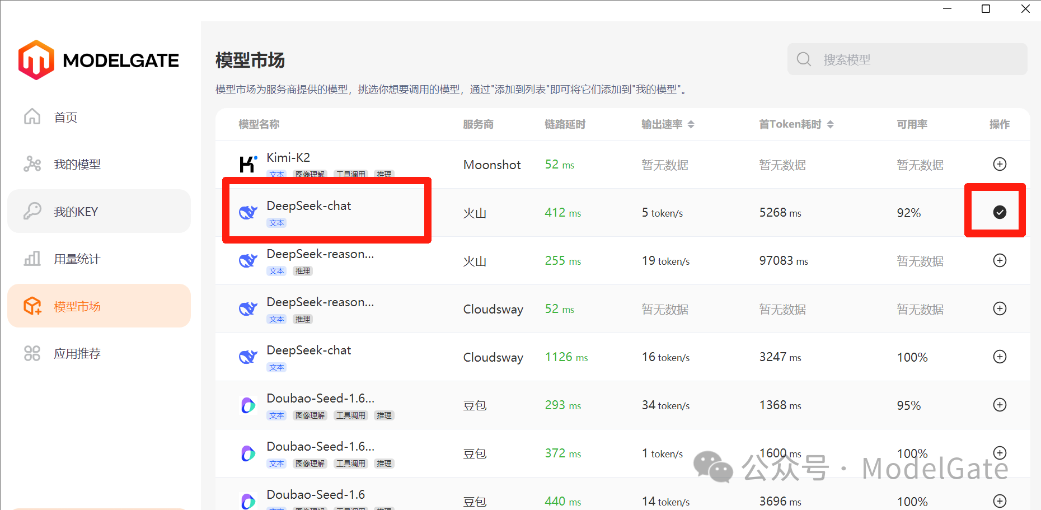
Task: Add Kimi-K2 using its plus button
Action: (1000, 164)
